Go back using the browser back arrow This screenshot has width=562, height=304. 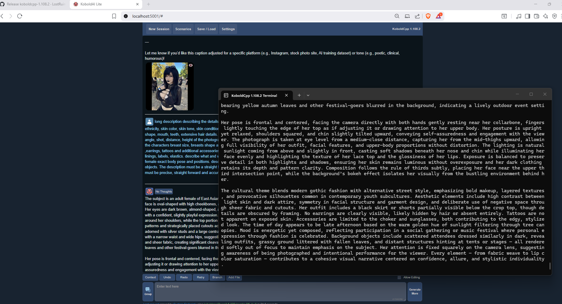click(x=2, y=16)
